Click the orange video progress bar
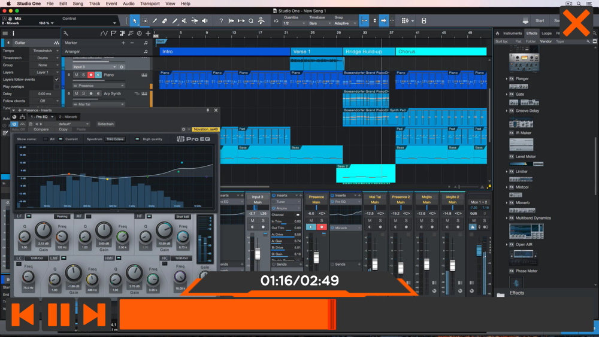Screen dimensions: 599x337 click(x=227, y=314)
